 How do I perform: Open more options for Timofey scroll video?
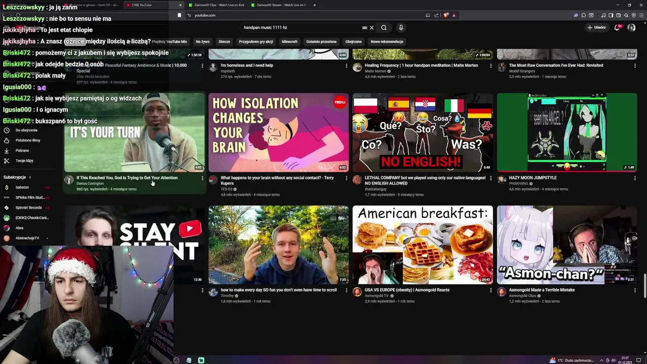tap(346, 290)
